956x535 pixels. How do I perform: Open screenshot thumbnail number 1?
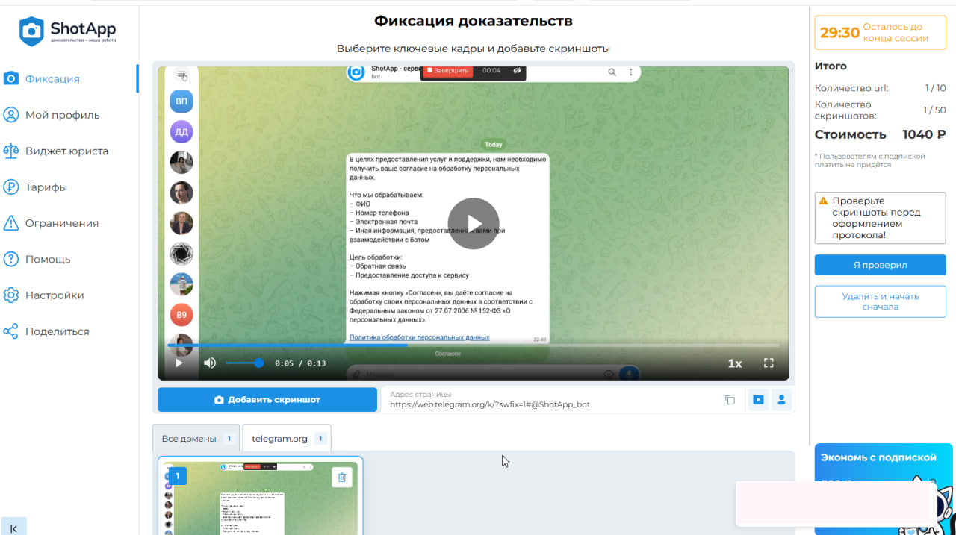point(261,496)
